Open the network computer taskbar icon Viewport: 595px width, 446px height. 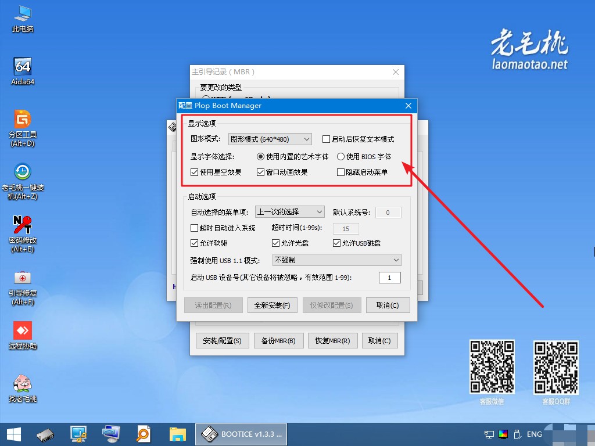click(78, 434)
